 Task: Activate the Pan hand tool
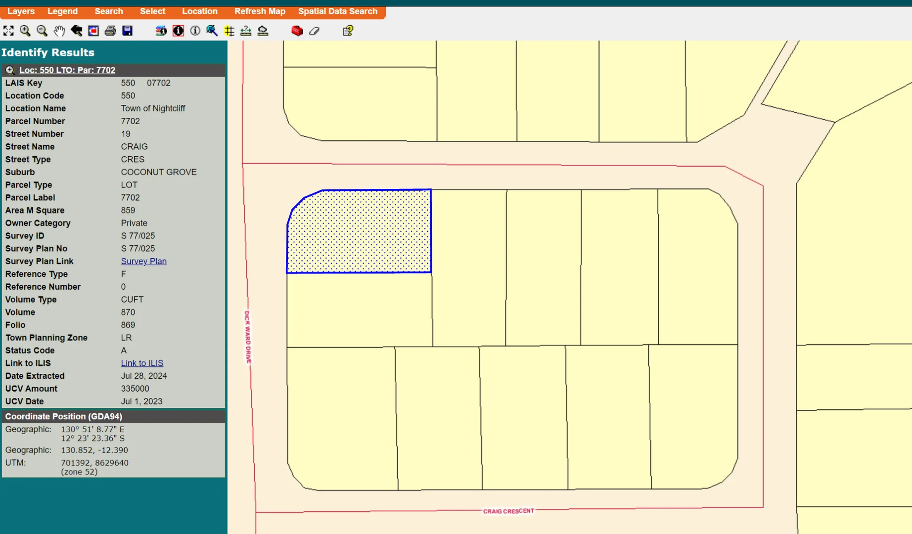tap(59, 31)
